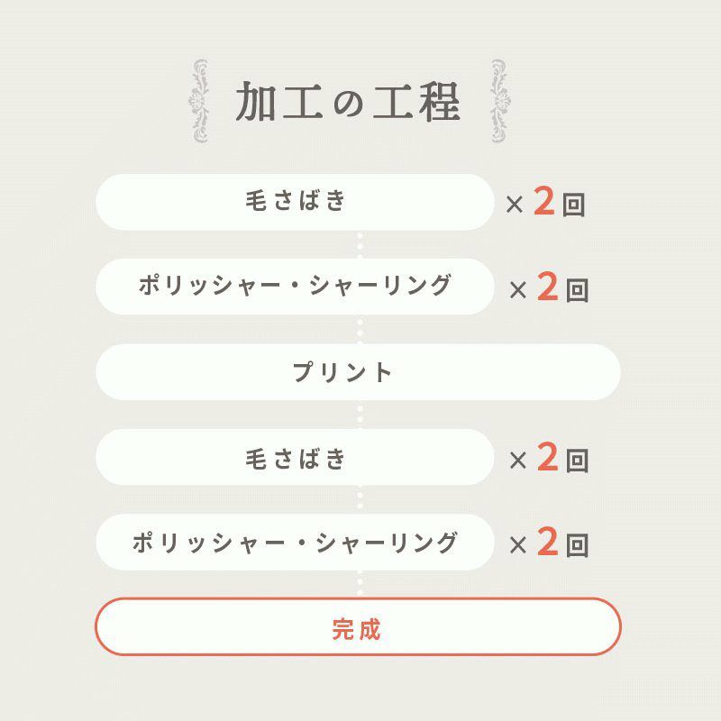Click the dotted connector below the second 毛さばき
Image resolution: width=721 pixels, height=721 pixels.
tap(359, 499)
